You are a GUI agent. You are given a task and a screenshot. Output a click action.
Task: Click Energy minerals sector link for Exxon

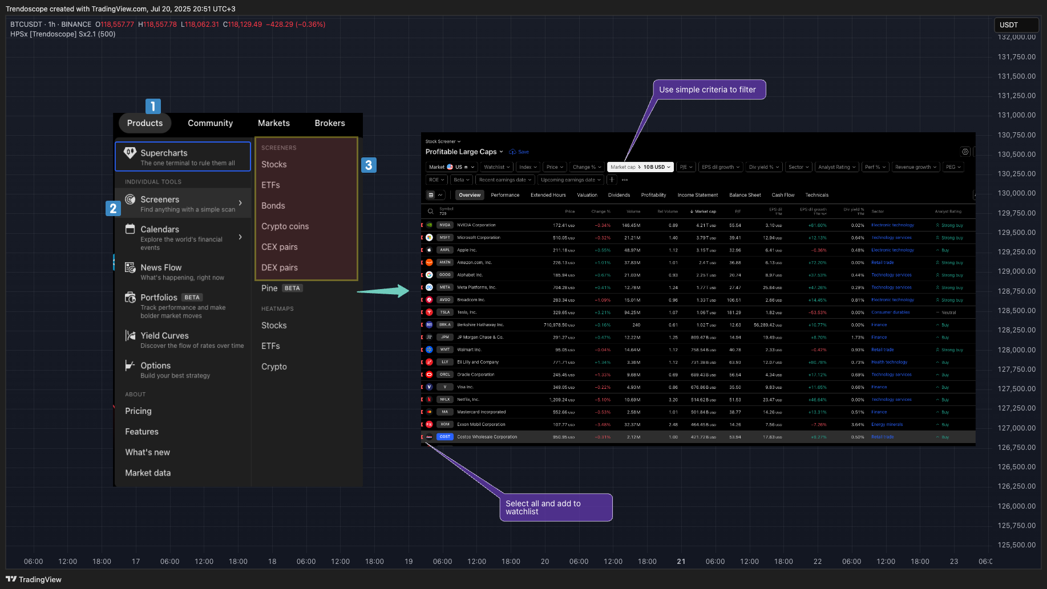[x=887, y=424]
